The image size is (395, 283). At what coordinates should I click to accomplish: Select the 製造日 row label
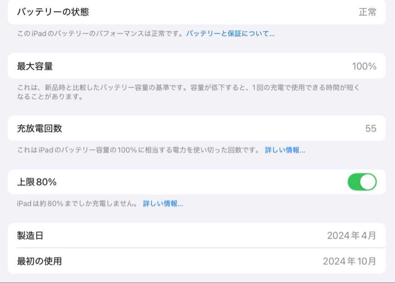[30, 235]
